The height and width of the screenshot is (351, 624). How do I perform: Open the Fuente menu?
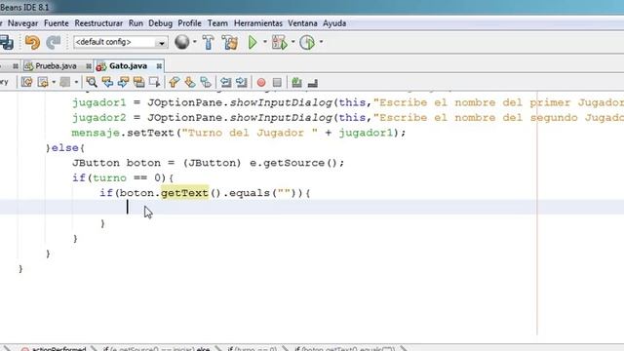57,23
